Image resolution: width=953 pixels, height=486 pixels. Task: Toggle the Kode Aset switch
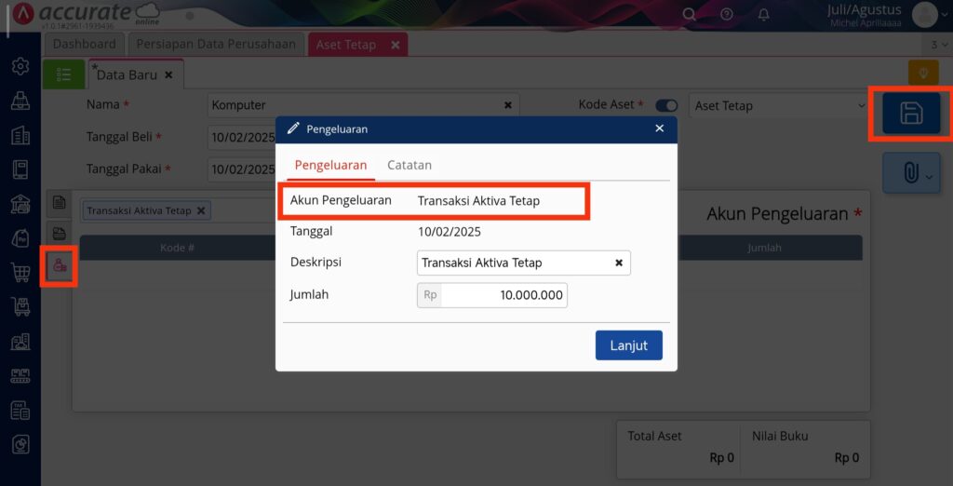click(x=666, y=106)
